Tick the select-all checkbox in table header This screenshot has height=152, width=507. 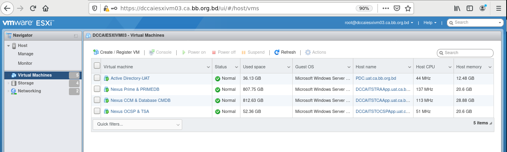point(97,66)
